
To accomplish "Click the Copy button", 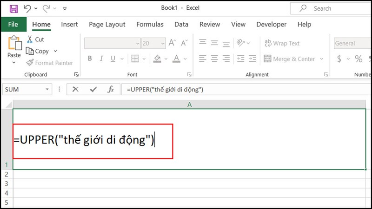I will point(38,51).
